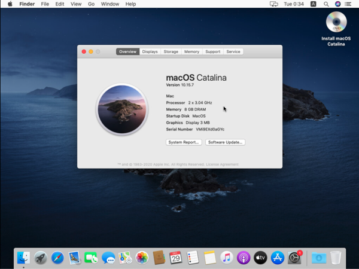
Task: Open App Store in Dock
Action: click(x=278, y=258)
